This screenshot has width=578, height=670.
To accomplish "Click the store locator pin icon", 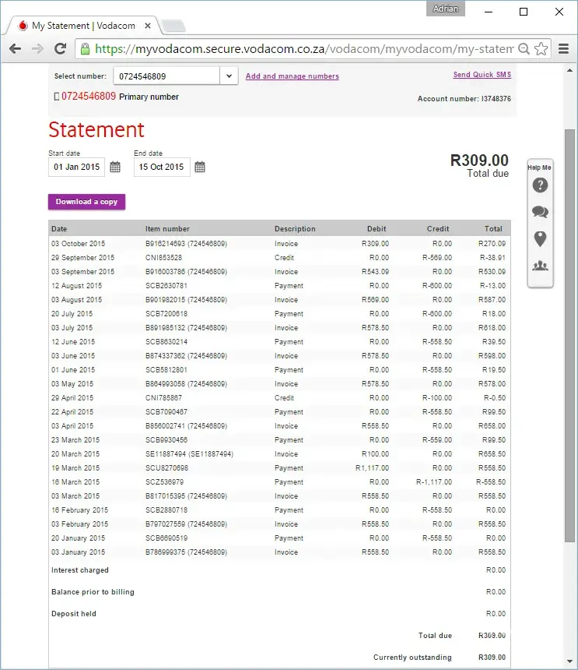I will tap(540, 238).
